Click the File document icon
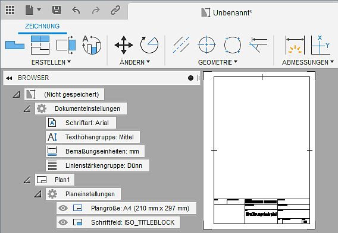The width and height of the screenshot is (338, 233). pyautogui.click(x=30, y=10)
